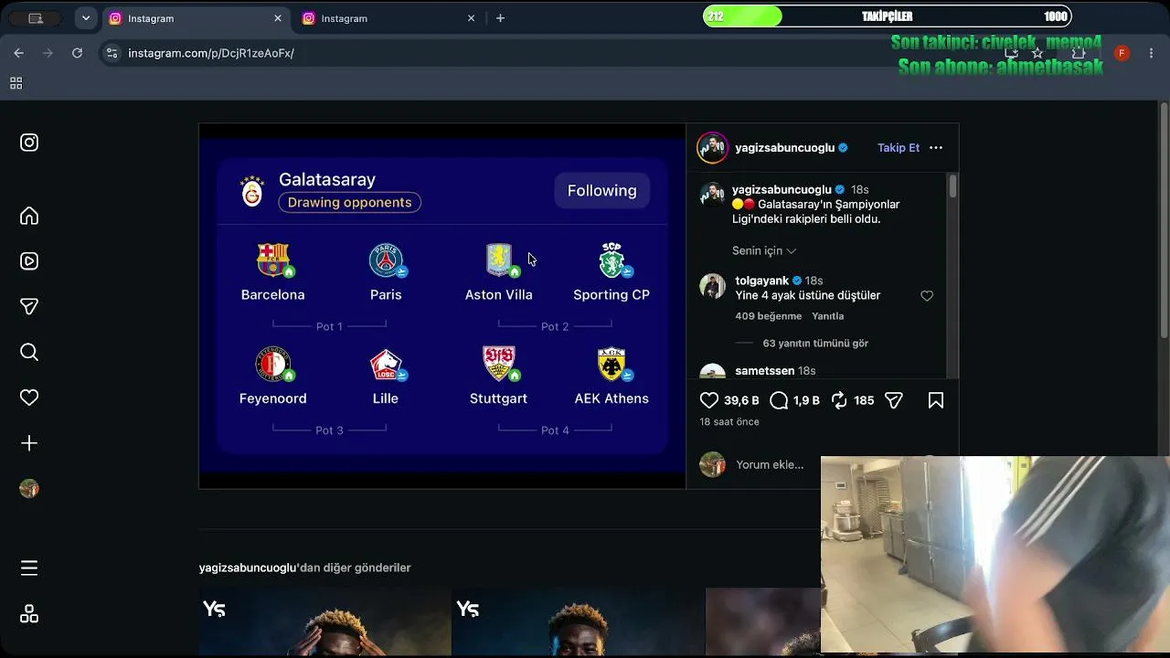View site information icon in address bar

tap(112, 53)
